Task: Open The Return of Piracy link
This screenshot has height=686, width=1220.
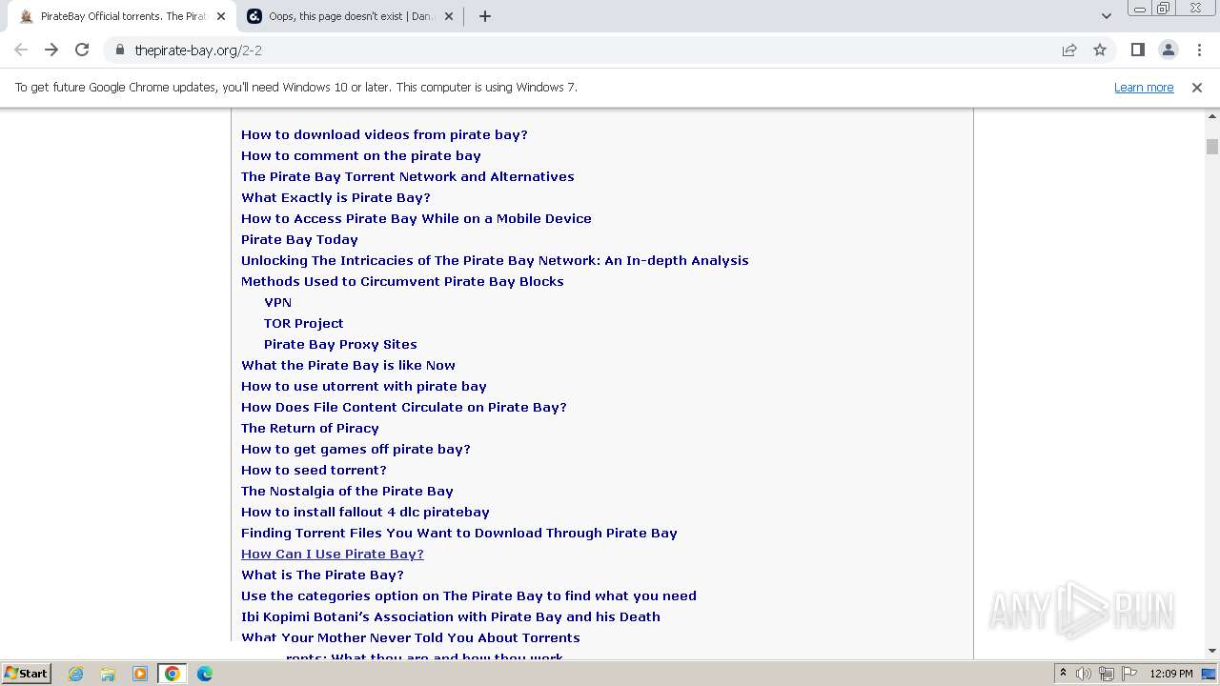Action: click(x=310, y=428)
